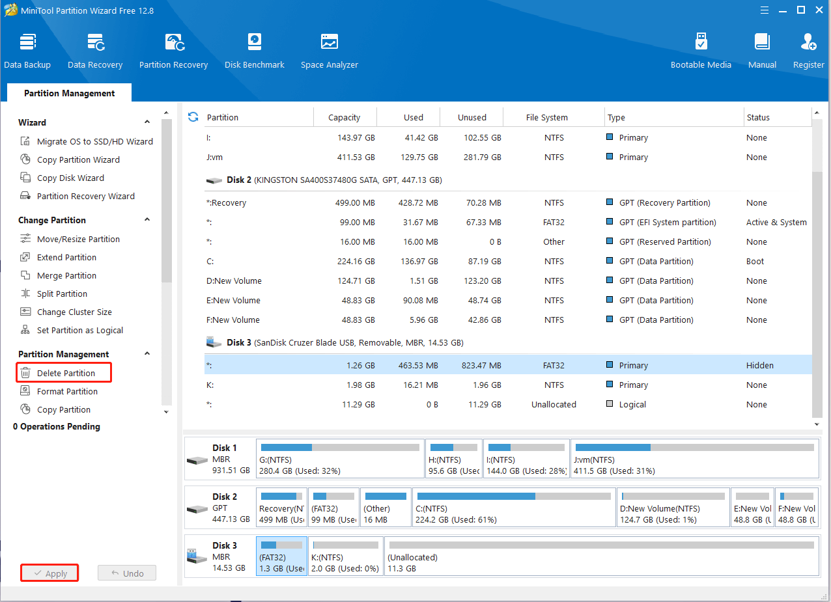Select the Disk 1 drive icon in disk map
The width and height of the screenshot is (831, 602).
pos(197,460)
